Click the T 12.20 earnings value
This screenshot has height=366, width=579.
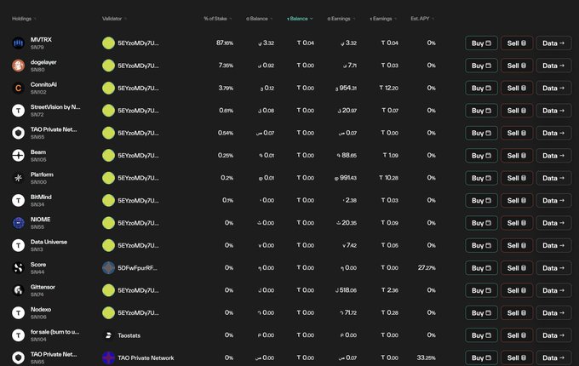[389, 89]
